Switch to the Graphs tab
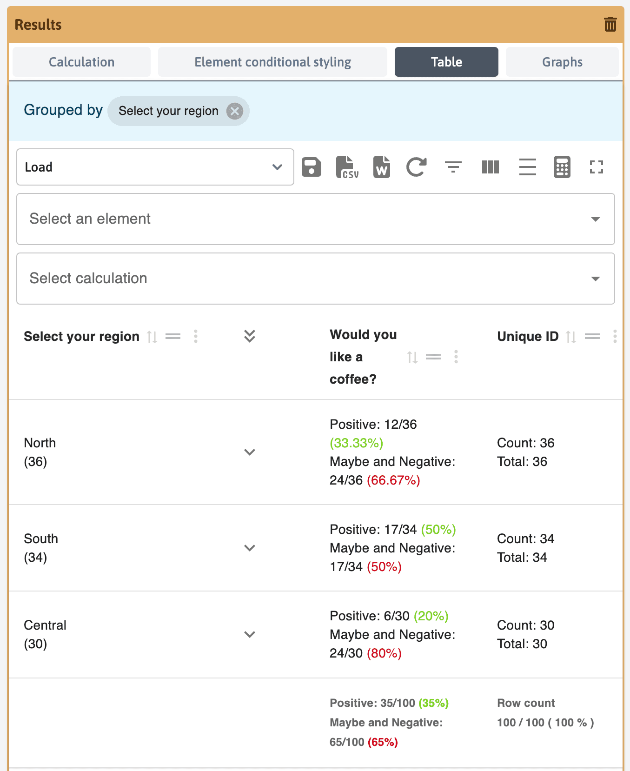 point(562,62)
